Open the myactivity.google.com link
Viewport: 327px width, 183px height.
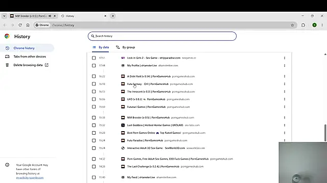click(30, 177)
